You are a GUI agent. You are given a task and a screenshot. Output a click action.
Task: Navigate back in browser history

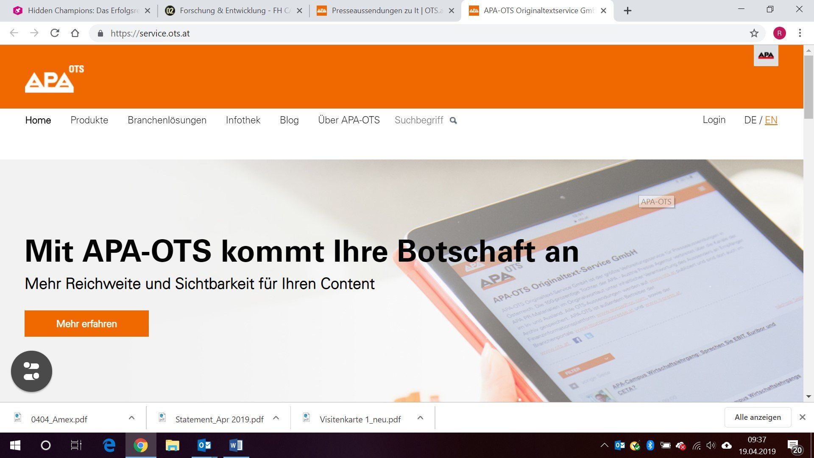pos(14,33)
